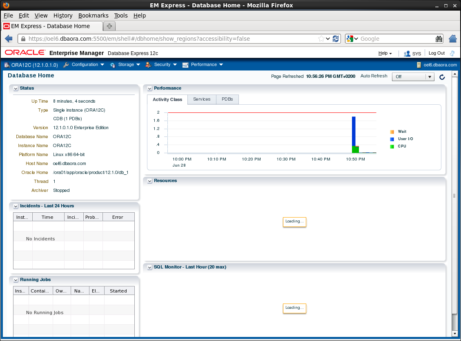
Task: Click the Wait legend color swatch
Action: tap(392, 132)
